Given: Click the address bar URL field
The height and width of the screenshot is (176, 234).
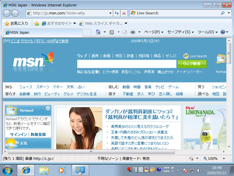Looking at the screenshot, I should [69, 13].
